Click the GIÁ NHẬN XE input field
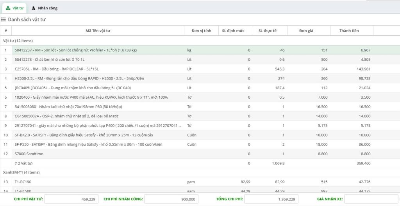Viewport: 400px width, 216px height. (371, 199)
